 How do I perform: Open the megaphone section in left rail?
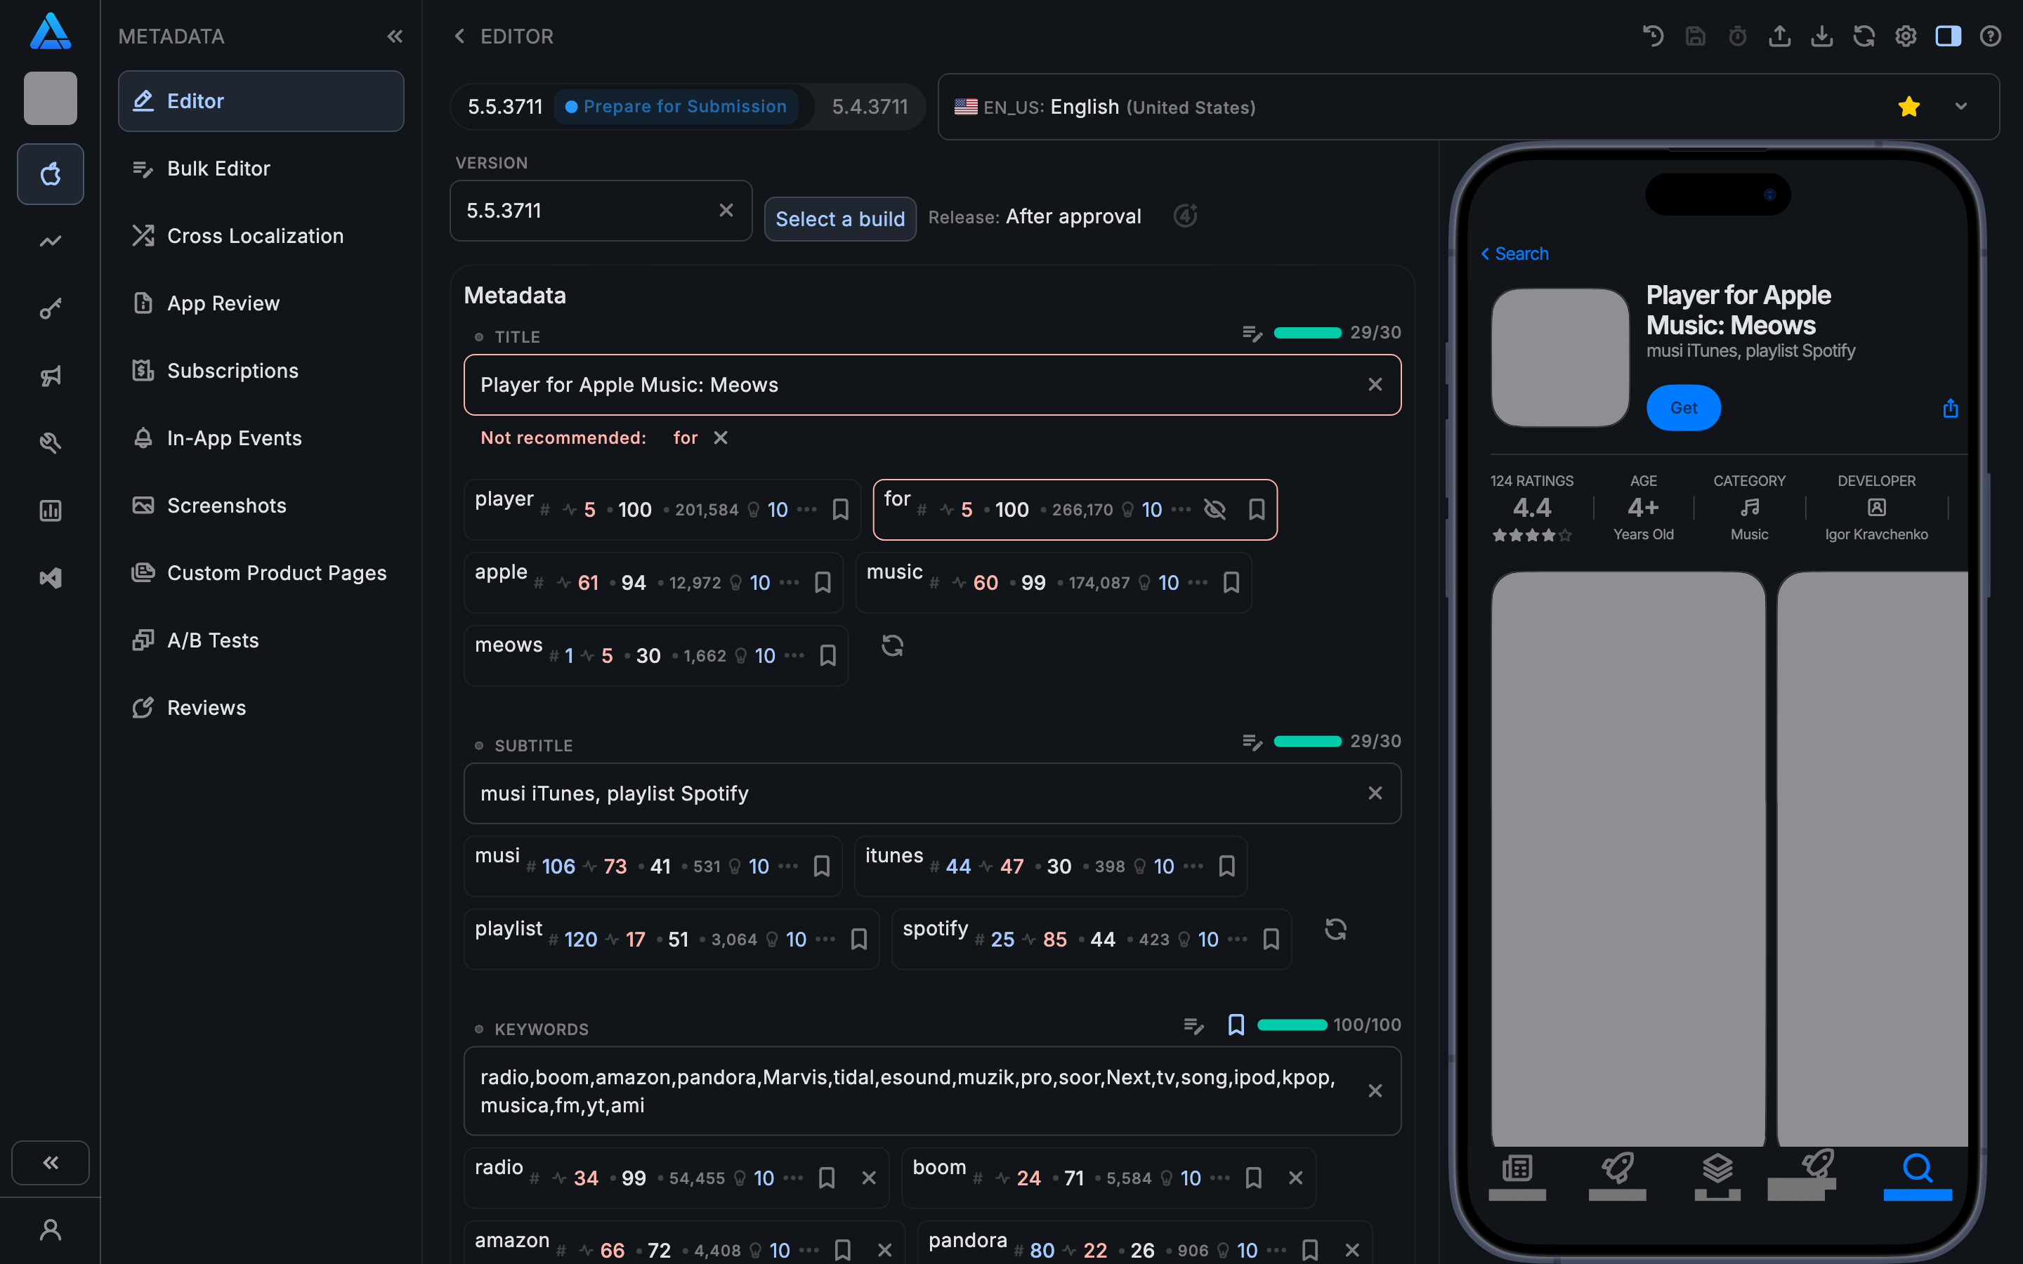(50, 376)
